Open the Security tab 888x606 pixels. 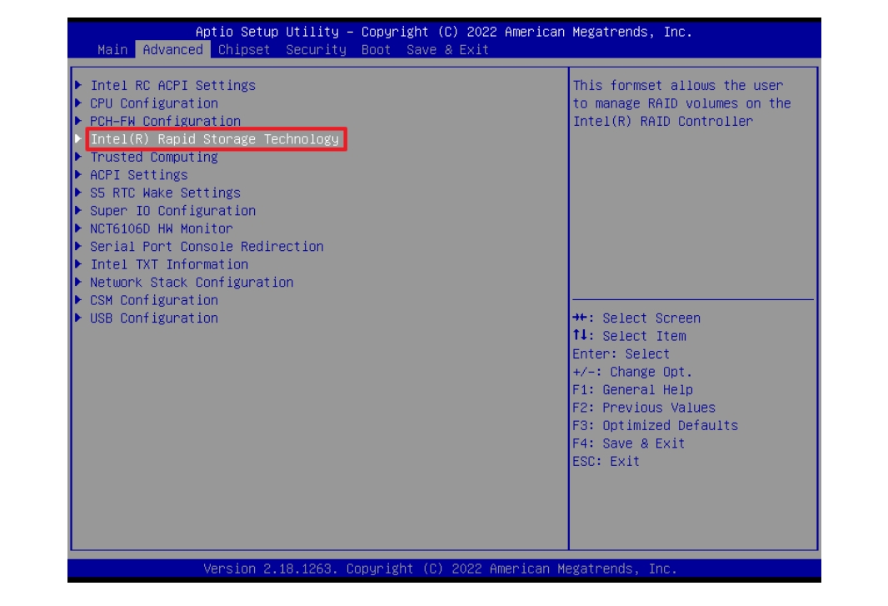pyautogui.click(x=316, y=50)
